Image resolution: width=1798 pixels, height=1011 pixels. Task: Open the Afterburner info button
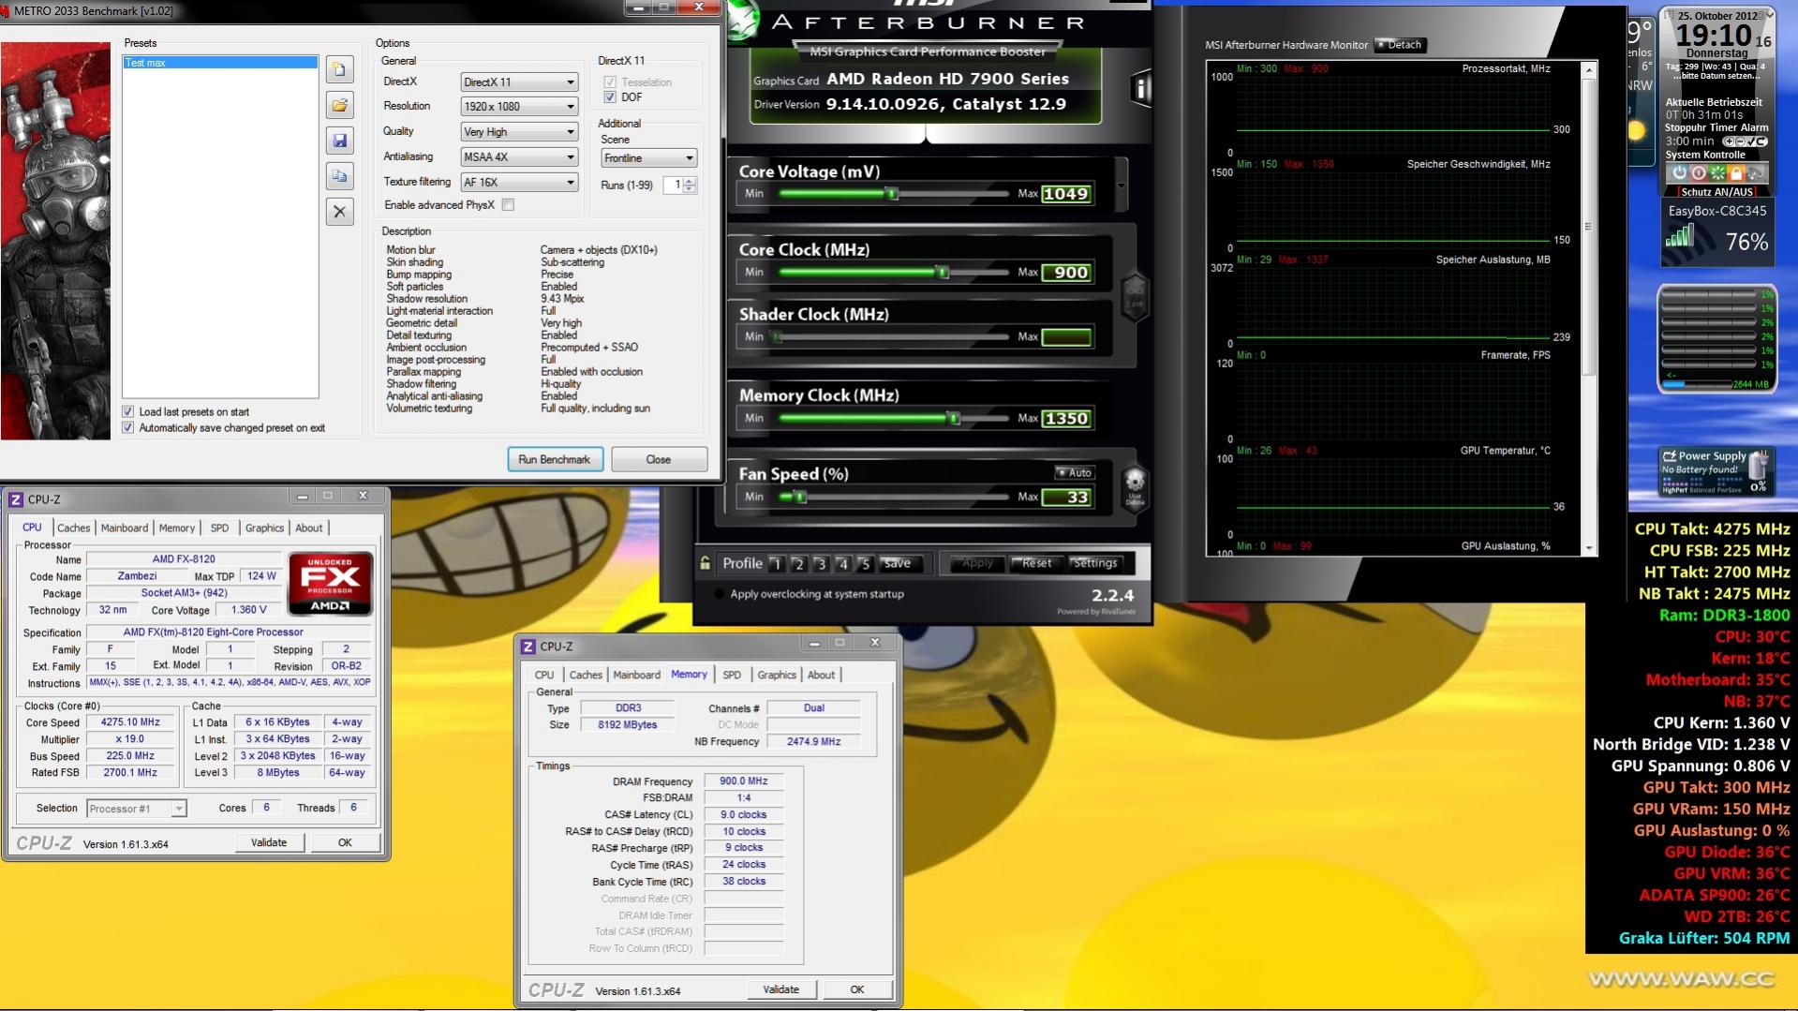[1140, 89]
